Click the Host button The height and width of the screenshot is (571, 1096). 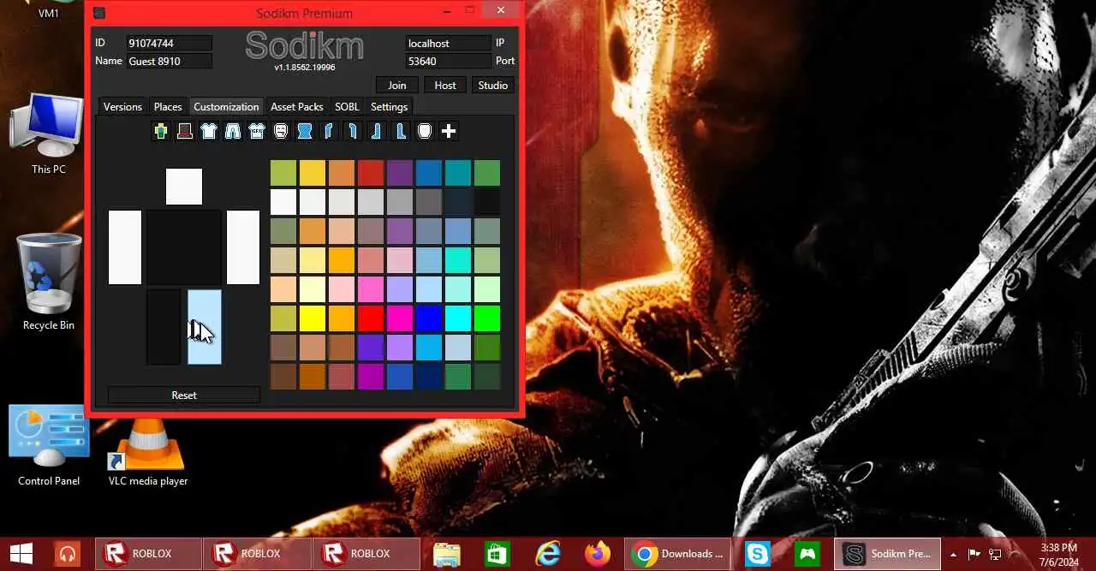[x=445, y=85]
